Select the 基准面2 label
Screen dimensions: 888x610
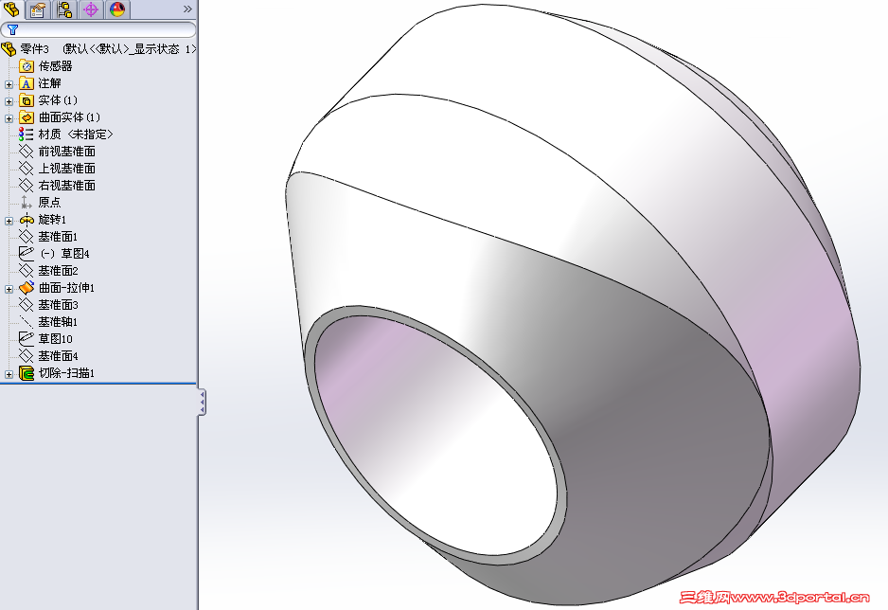58,271
